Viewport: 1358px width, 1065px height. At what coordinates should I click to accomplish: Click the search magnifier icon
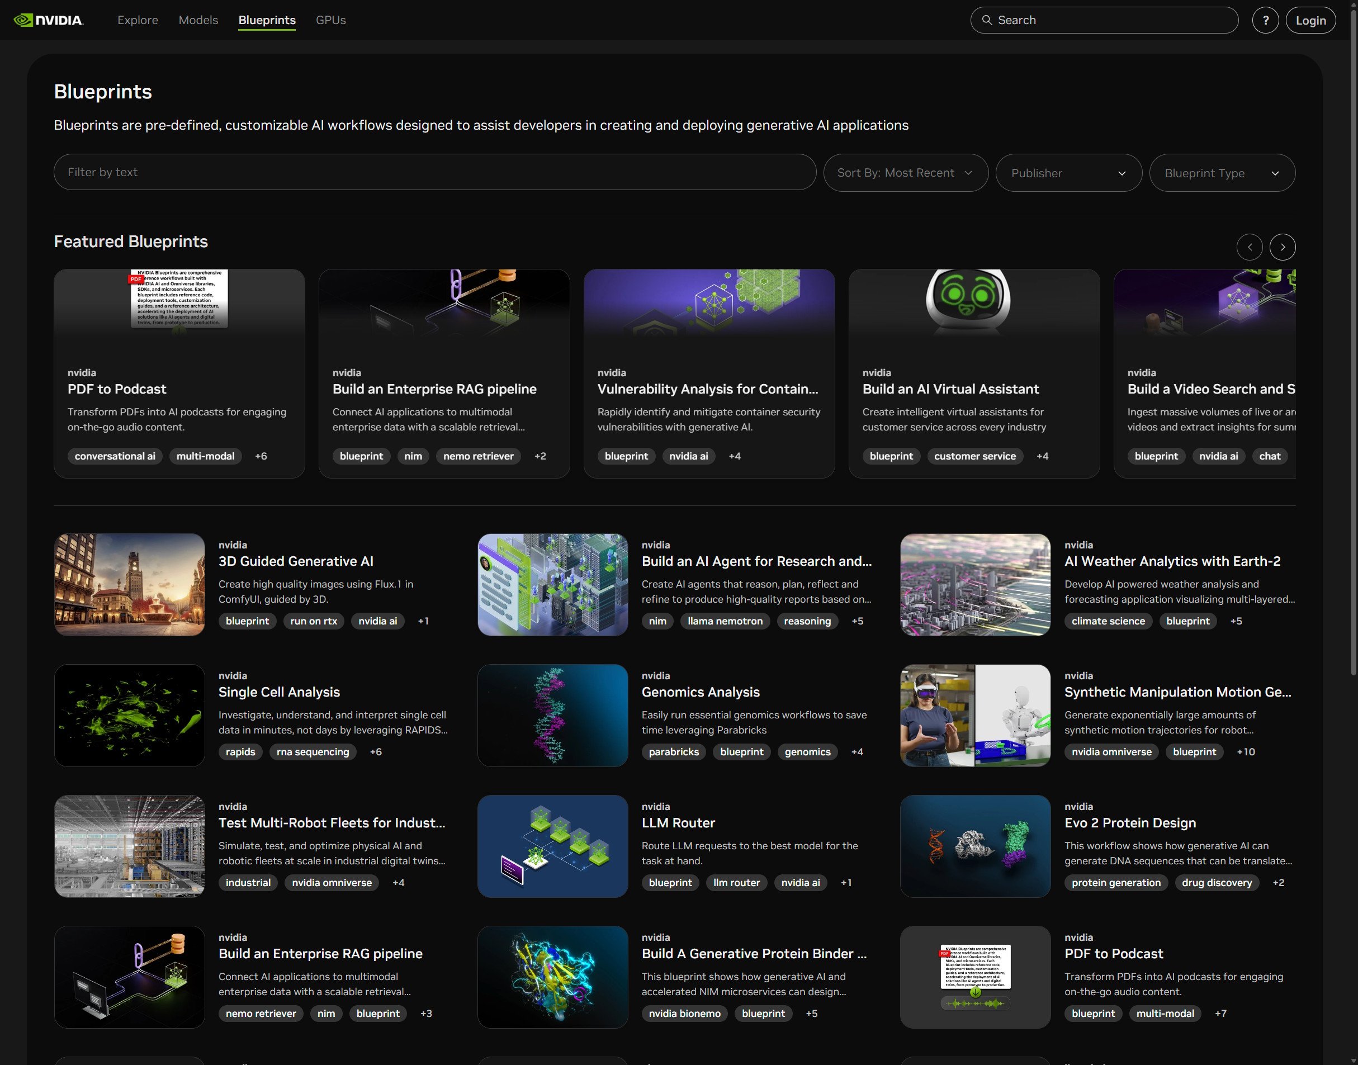988,20
